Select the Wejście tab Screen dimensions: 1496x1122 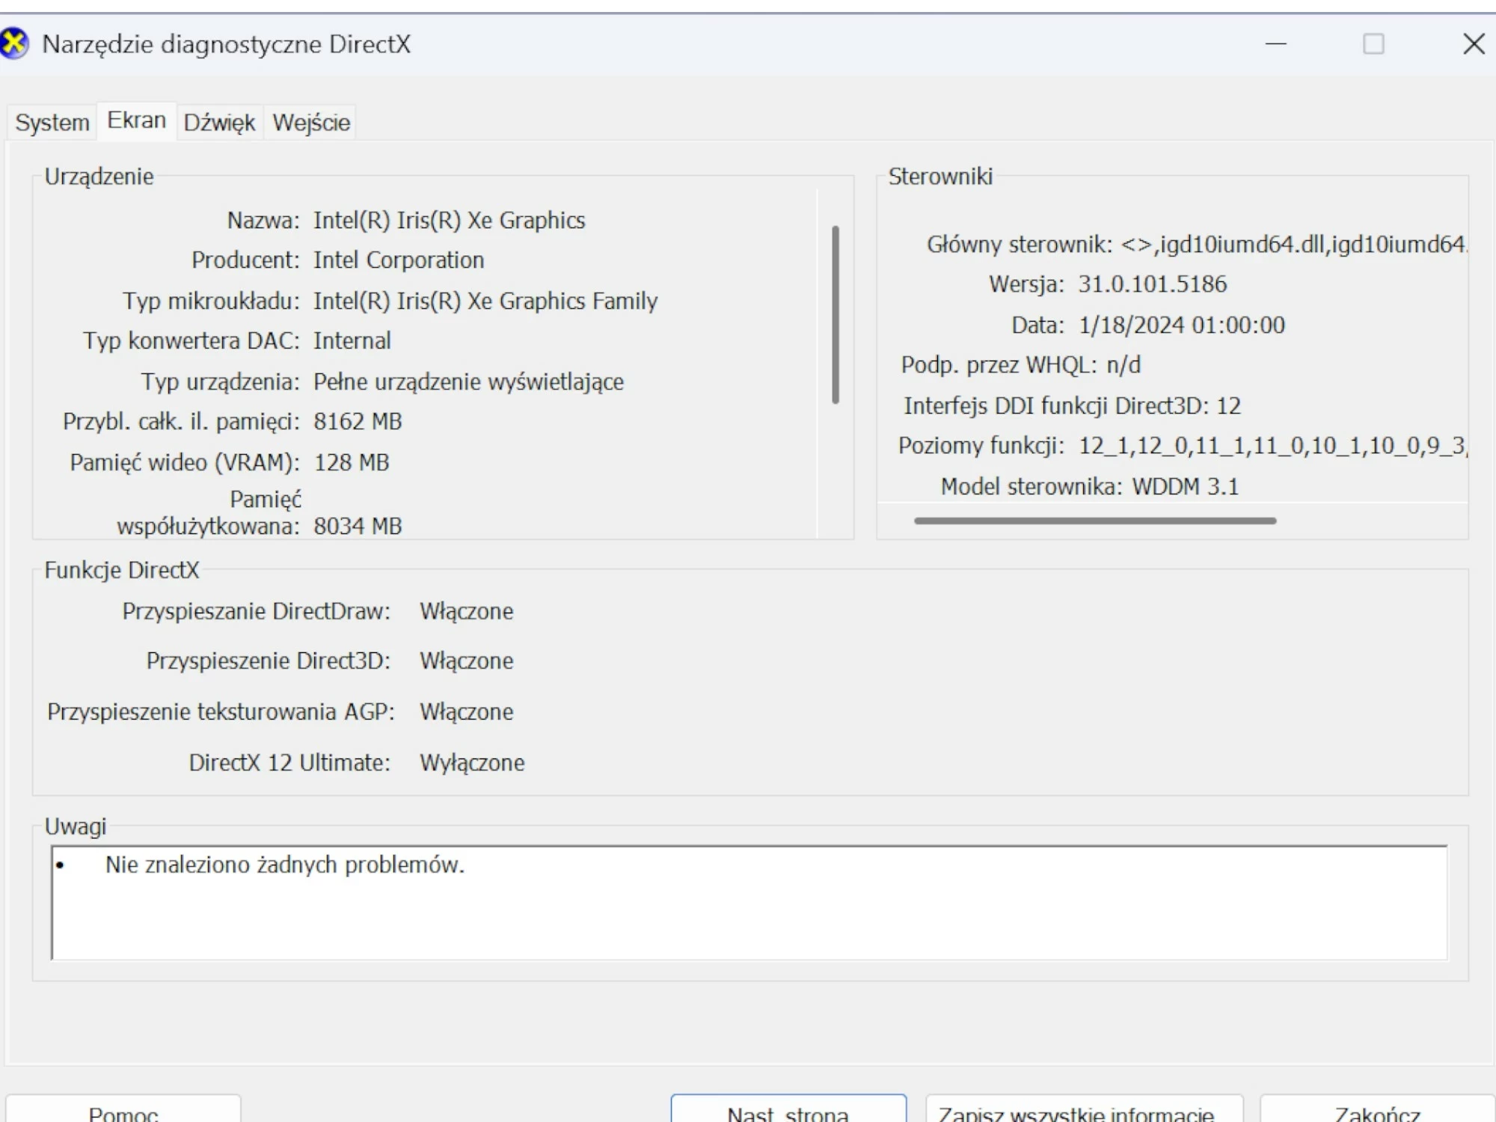click(310, 122)
